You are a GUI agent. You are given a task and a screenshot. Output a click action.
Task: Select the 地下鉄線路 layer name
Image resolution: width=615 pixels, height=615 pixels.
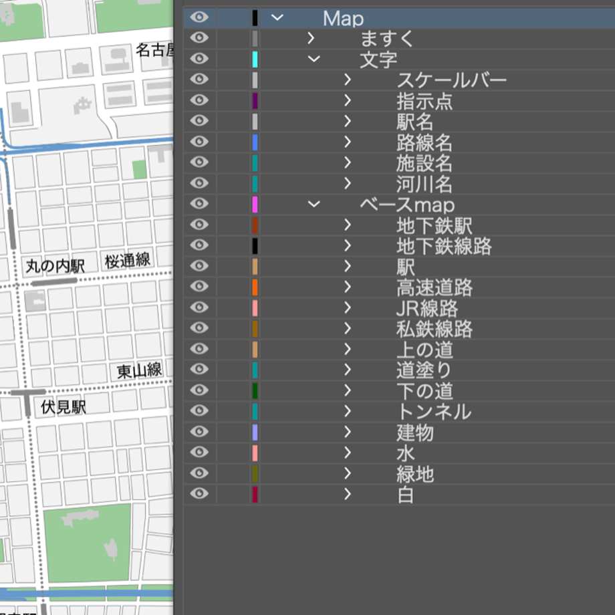click(444, 246)
